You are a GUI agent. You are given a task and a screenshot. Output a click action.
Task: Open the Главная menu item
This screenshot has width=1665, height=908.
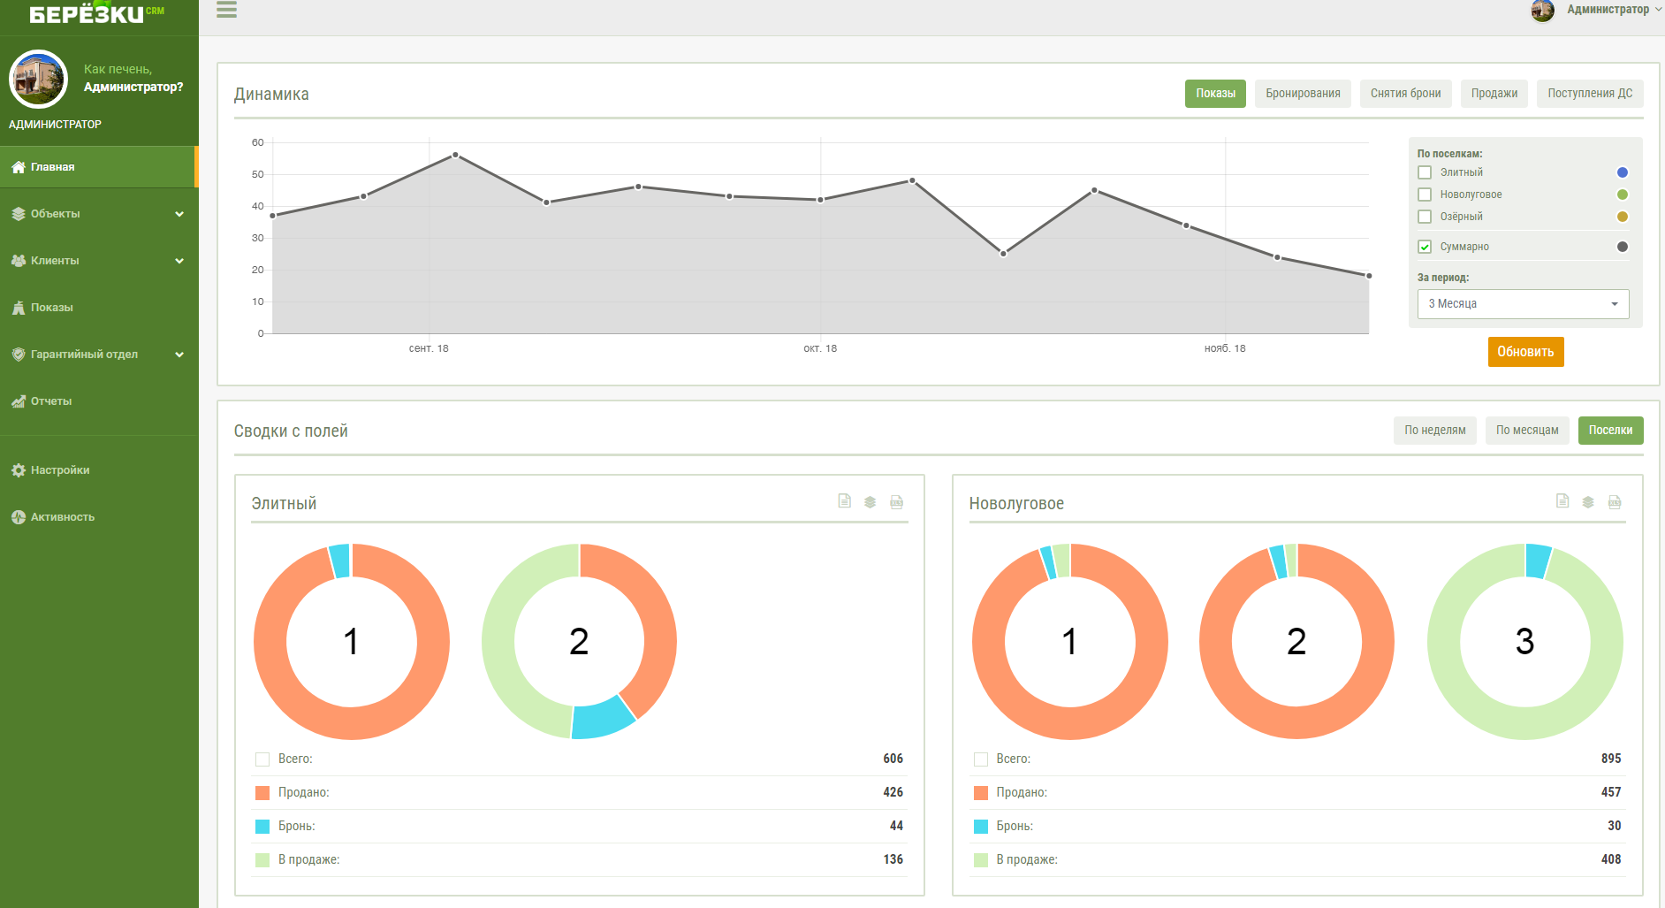pos(98,167)
